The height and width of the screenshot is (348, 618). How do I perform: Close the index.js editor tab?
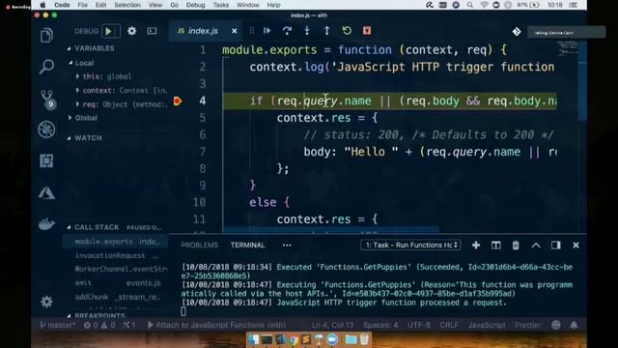pyautogui.click(x=235, y=31)
